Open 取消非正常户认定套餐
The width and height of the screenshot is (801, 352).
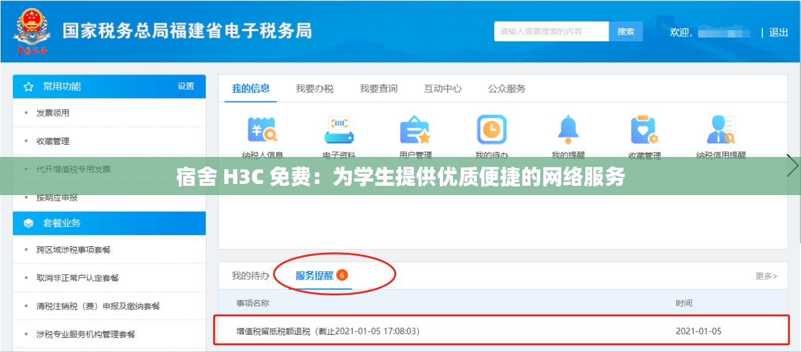78,278
